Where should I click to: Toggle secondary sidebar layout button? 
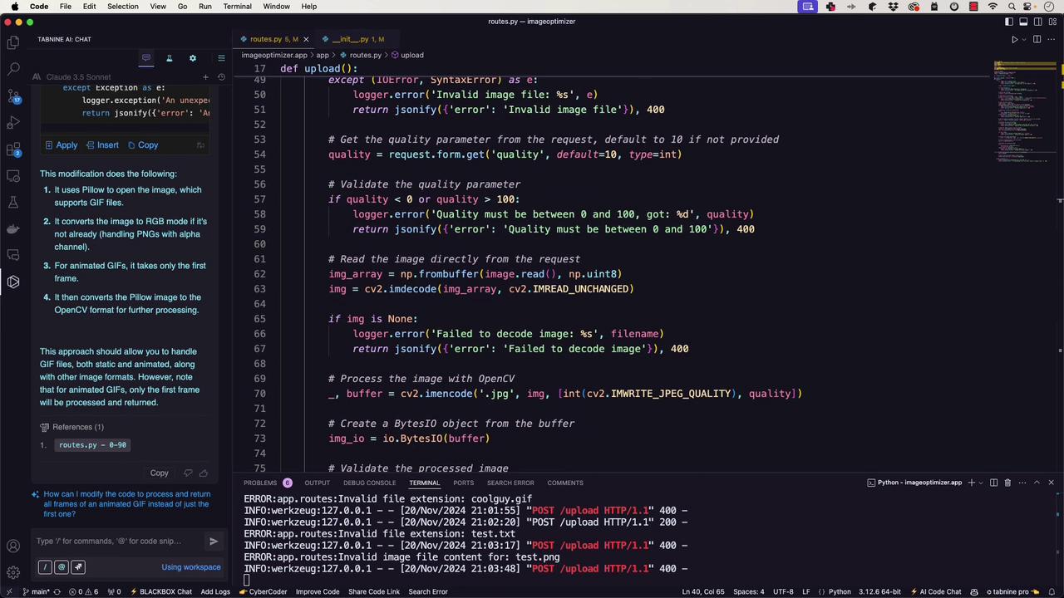[1037, 22]
